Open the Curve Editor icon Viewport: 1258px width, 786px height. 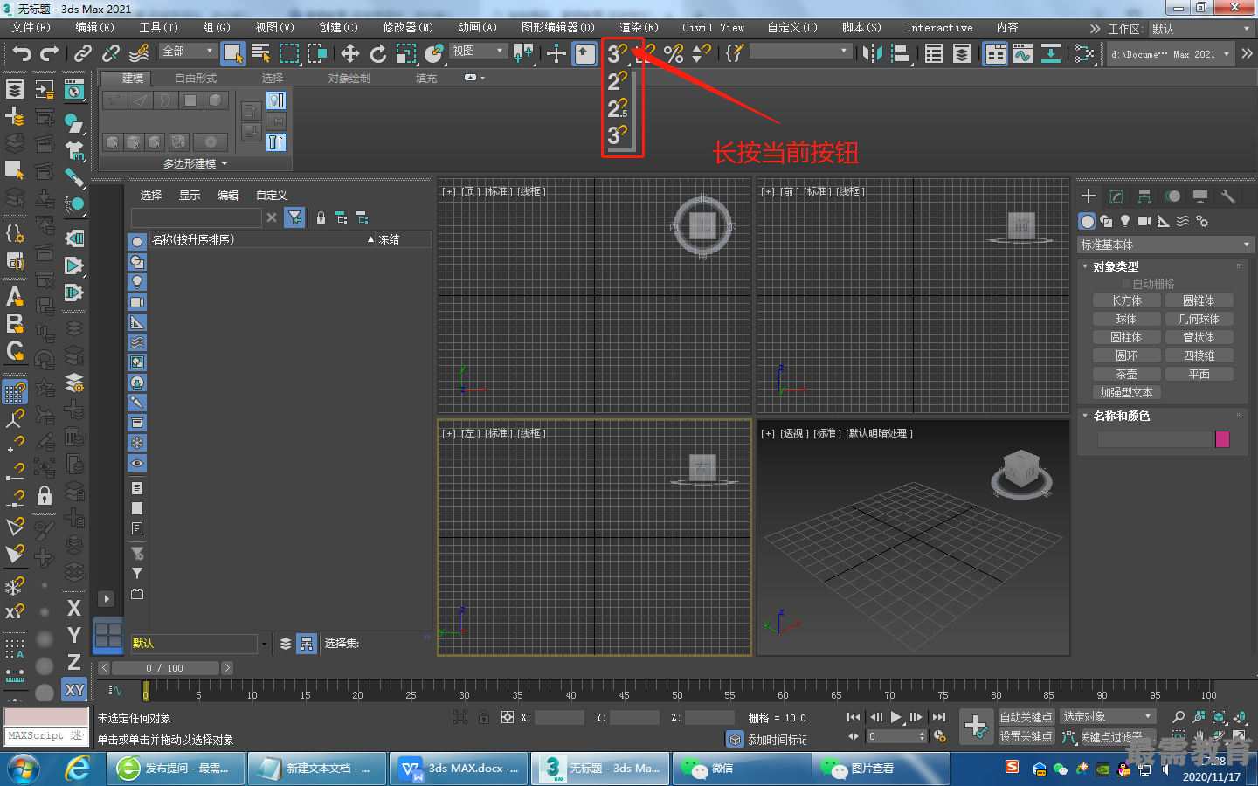click(1022, 53)
